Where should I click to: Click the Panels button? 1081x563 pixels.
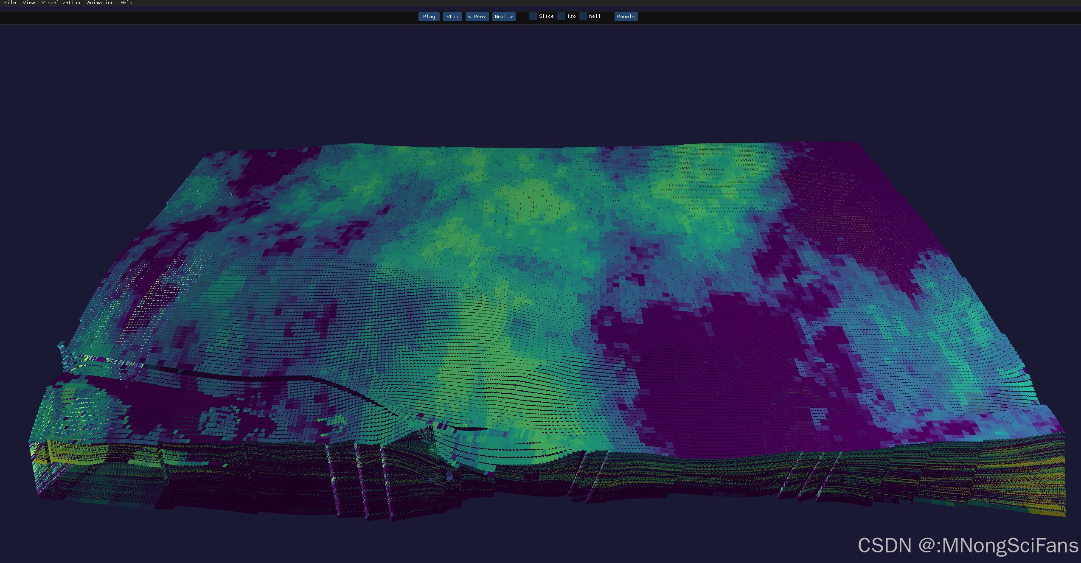(x=626, y=17)
